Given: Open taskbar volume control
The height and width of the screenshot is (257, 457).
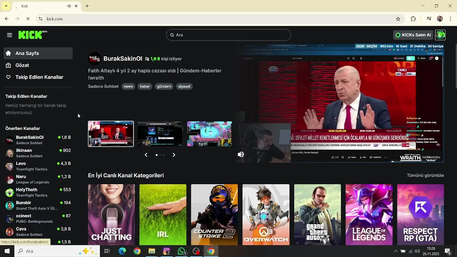Looking at the screenshot, I should (x=417, y=251).
